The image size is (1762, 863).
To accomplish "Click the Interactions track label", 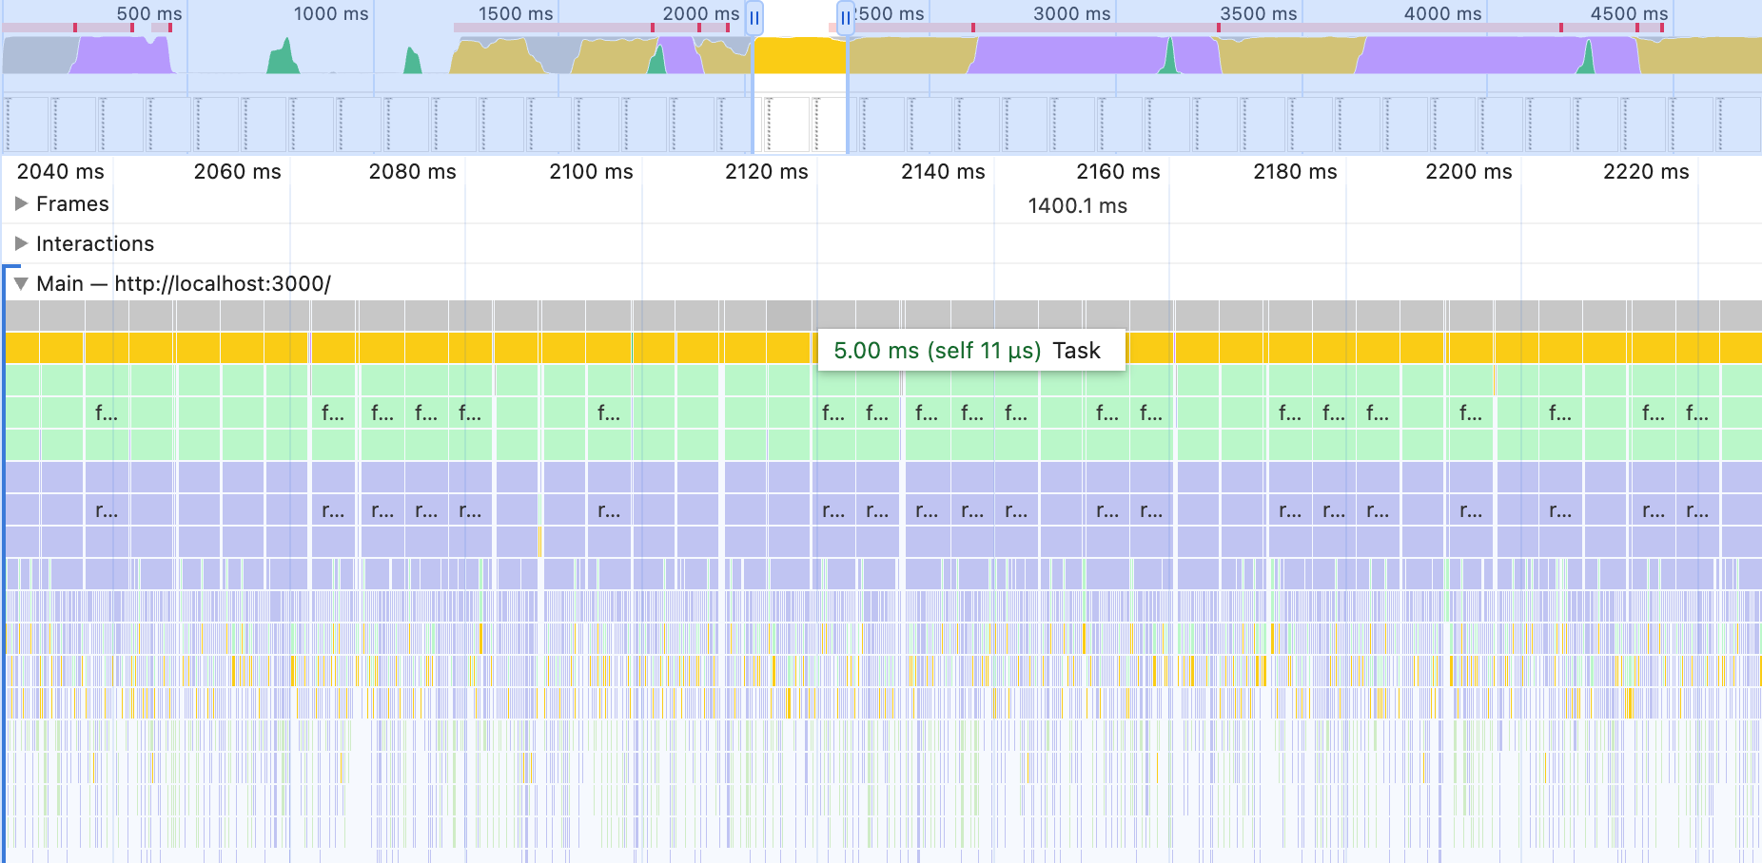I will 95,244.
